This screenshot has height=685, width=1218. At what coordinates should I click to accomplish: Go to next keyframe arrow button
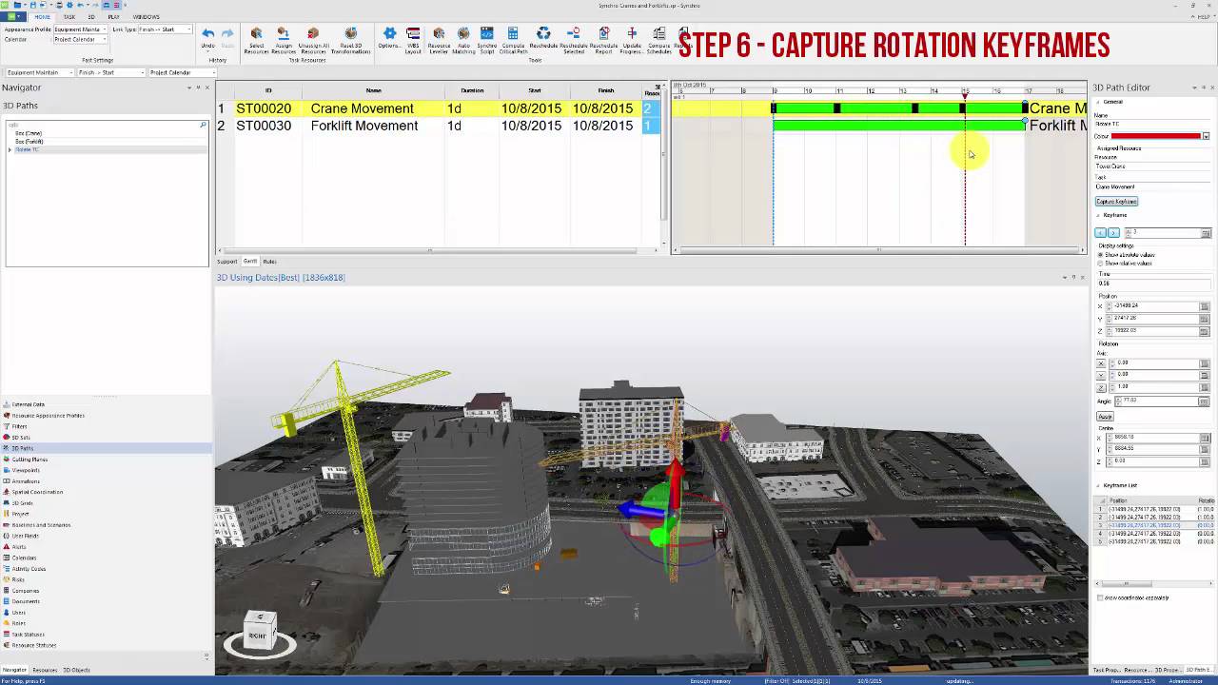point(1113,232)
